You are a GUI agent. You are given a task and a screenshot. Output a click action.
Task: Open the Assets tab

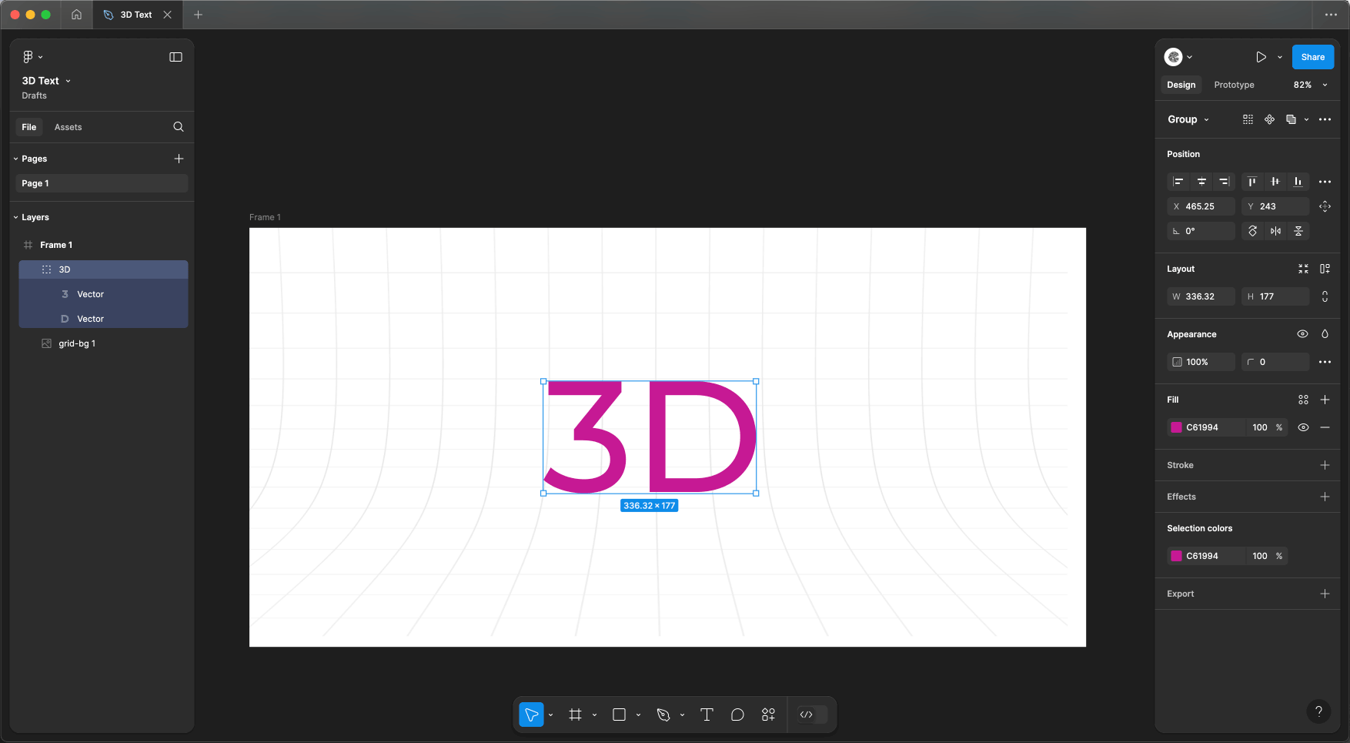(68, 127)
